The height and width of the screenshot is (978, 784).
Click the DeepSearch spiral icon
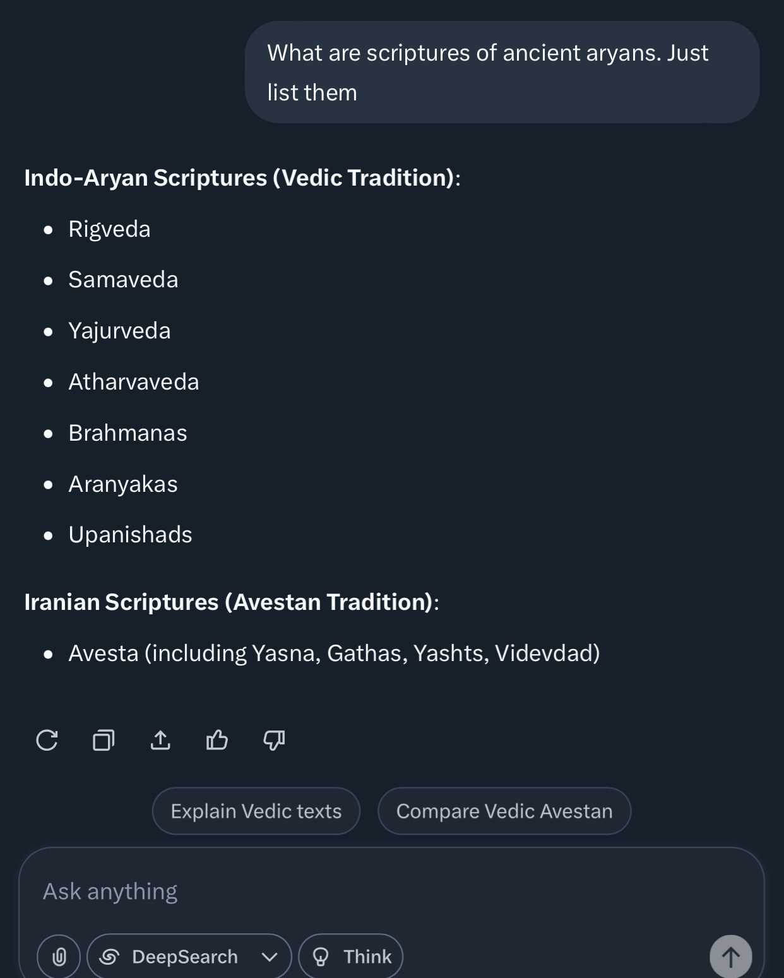tap(109, 957)
